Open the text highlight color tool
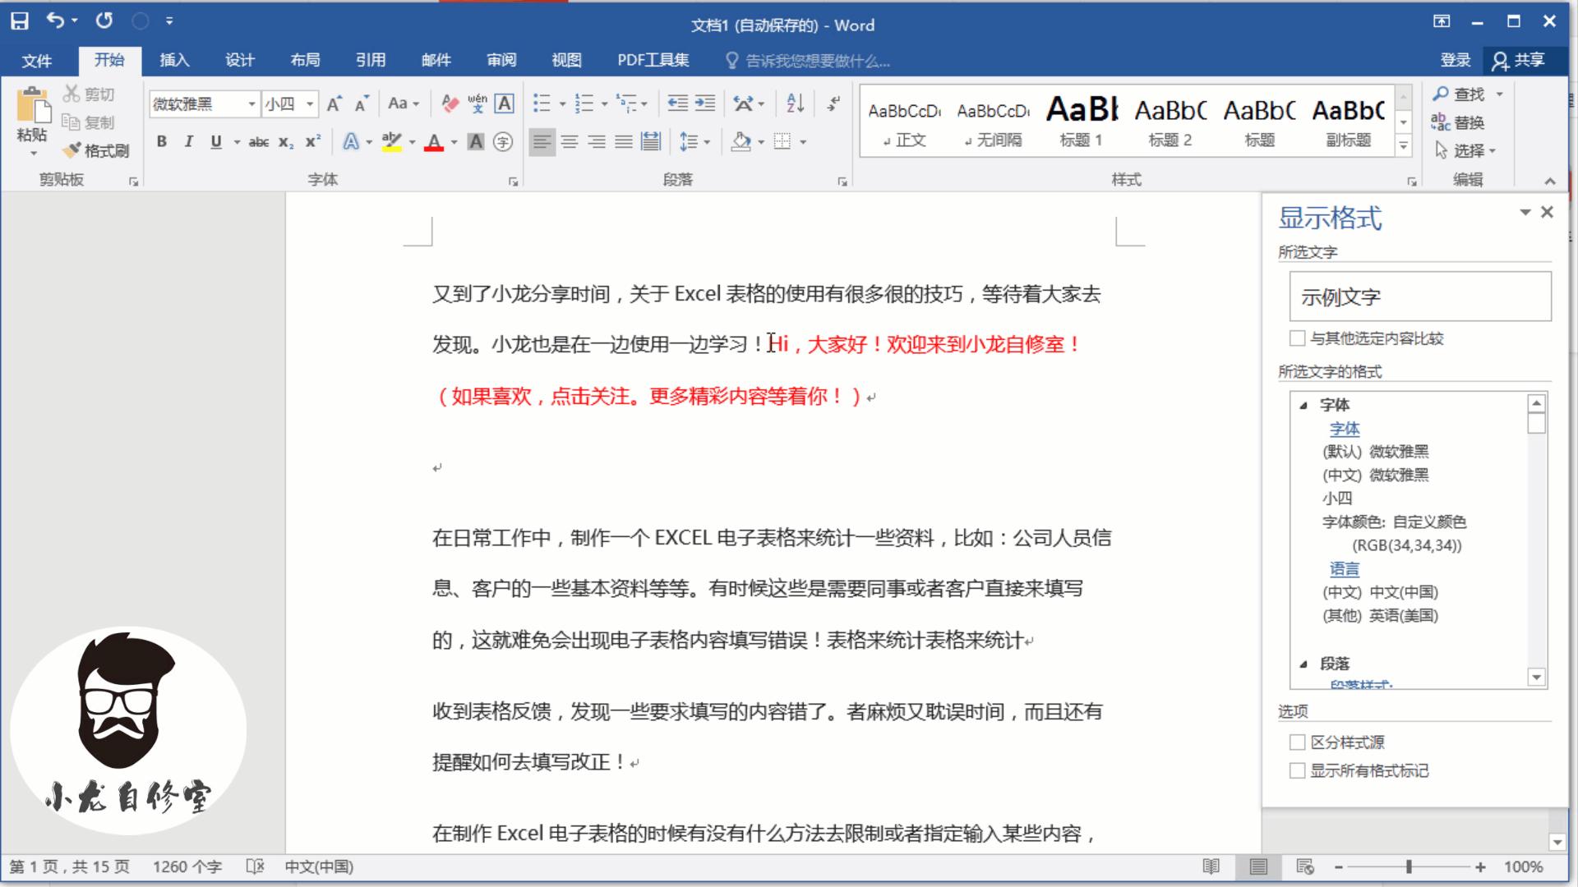Screen dimensions: 1578x887 pyautogui.click(x=392, y=141)
